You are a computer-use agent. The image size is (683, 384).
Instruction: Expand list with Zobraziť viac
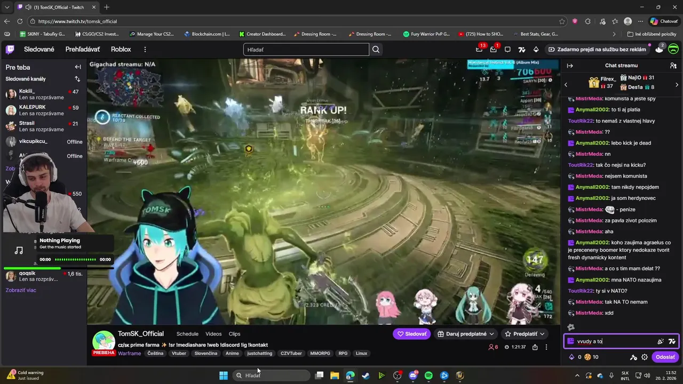(x=21, y=290)
